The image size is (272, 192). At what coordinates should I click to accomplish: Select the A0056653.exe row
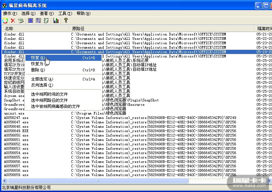[x=137, y=148]
